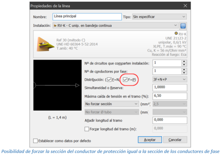The height and width of the screenshot is (156, 221).
Task: Click the blue installation settings icon button
Action: coord(183,26)
